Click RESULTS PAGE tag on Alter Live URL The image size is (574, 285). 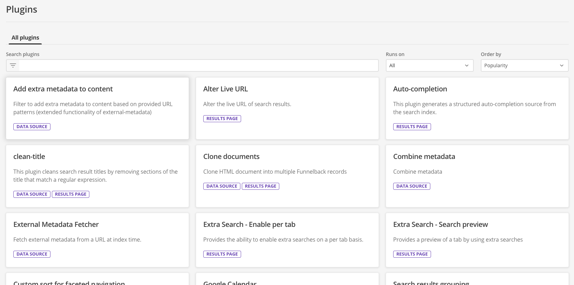point(222,119)
